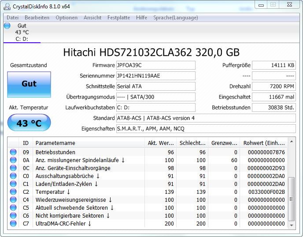Select row Ausschaltungsabbrüche
This screenshot has width=303, height=237.
pyautogui.click(x=148, y=176)
